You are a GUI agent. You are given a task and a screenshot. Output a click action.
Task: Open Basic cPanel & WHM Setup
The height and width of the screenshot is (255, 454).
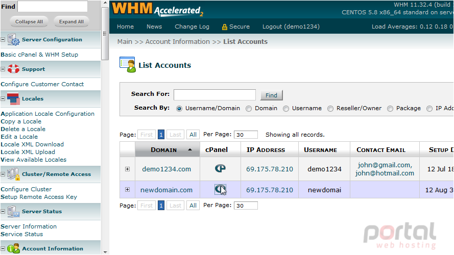39,55
